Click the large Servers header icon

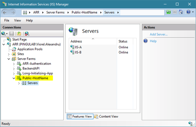73,31
